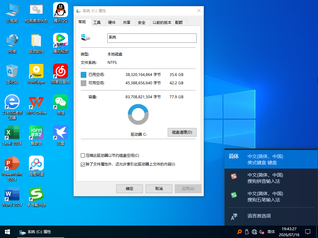The image size is (318, 238).
Task: Select the 回收站 recycle bin icon
Action: point(12,74)
